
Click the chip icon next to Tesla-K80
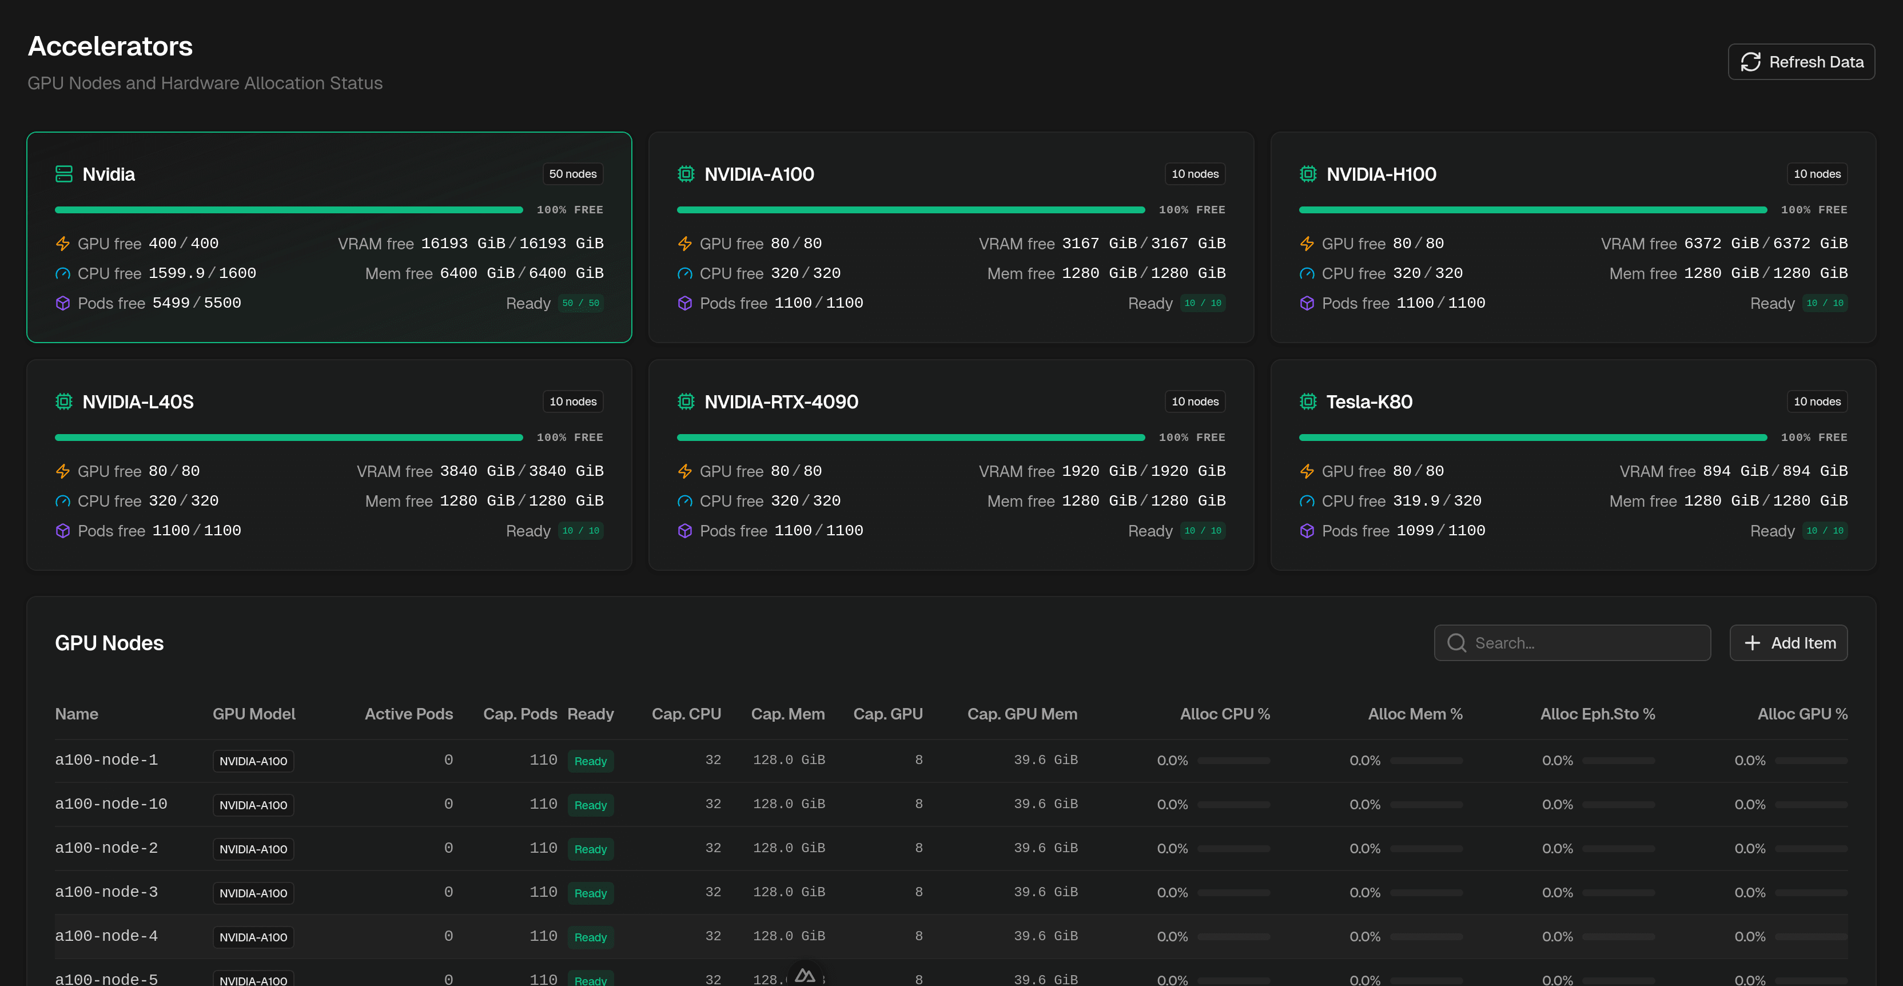[1308, 401]
